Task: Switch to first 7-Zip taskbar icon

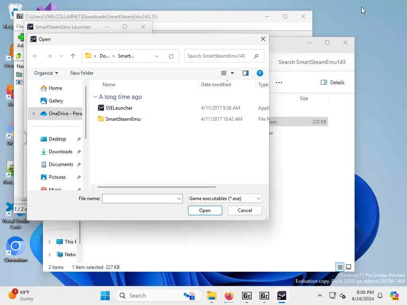Action: (246, 295)
